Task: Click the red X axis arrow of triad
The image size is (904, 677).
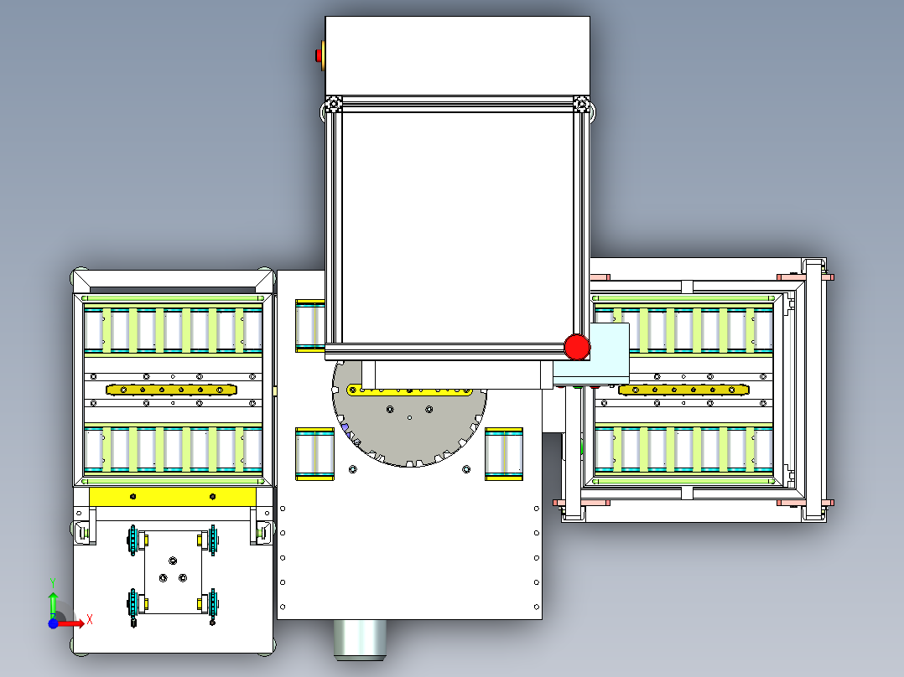Action: (x=72, y=623)
